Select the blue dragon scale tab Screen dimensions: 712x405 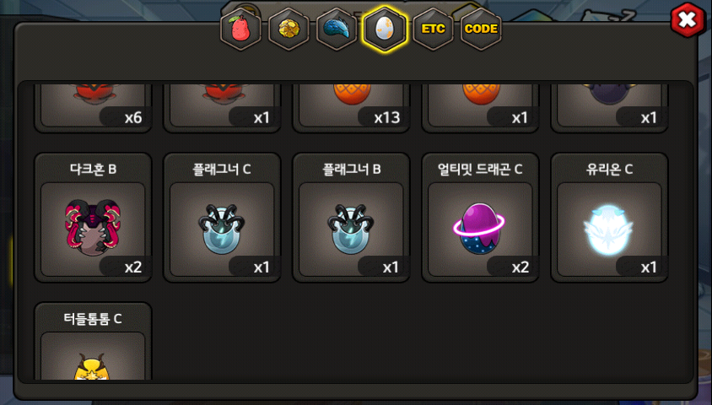(337, 29)
